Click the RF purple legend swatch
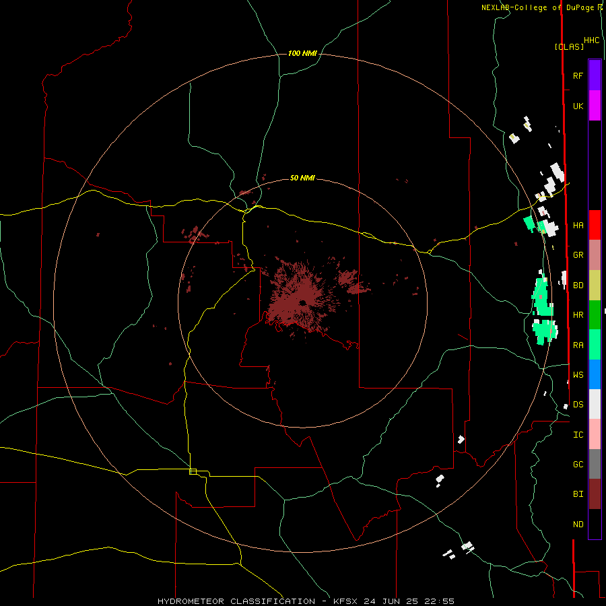The image size is (606, 606). (x=595, y=75)
